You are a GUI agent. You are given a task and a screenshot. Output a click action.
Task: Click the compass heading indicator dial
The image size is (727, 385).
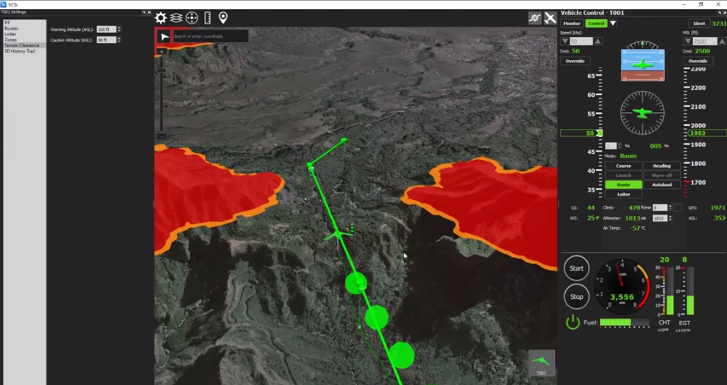tap(642, 113)
